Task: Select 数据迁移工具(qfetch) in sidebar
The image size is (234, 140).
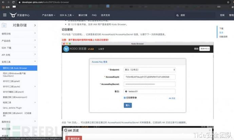Action: tap(17, 114)
